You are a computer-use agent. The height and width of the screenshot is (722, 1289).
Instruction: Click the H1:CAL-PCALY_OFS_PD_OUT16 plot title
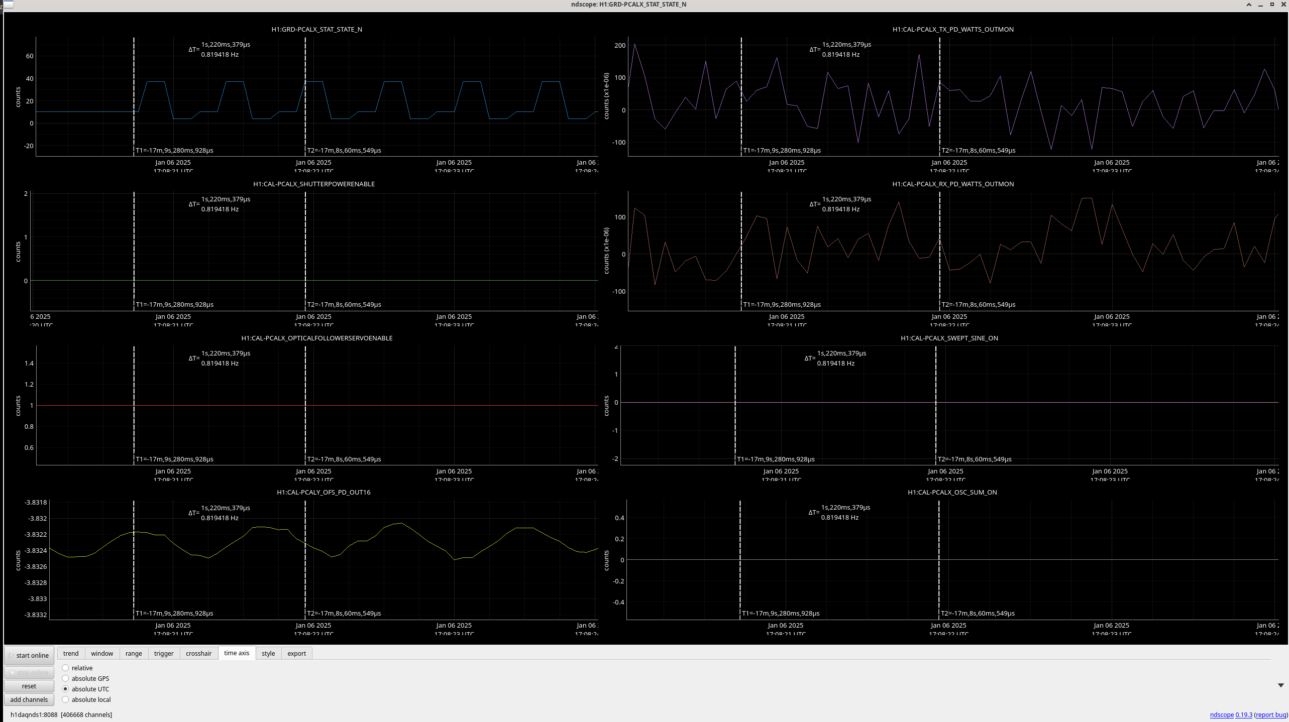point(324,492)
